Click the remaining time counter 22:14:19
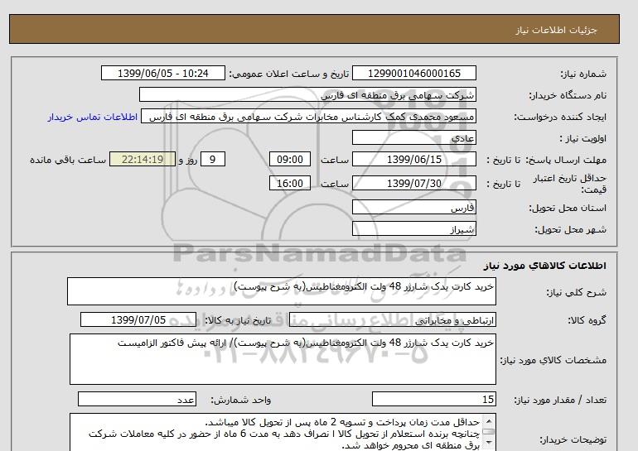Image resolution: width=638 pixels, height=451 pixels. (x=143, y=159)
